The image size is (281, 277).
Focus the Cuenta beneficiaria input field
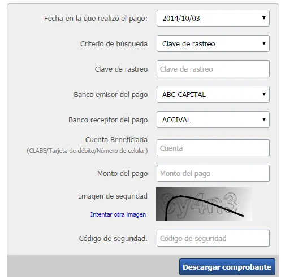(x=213, y=148)
